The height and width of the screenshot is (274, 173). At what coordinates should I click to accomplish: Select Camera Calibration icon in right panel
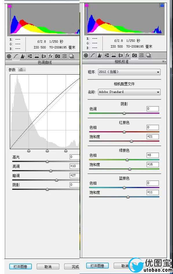click(134, 55)
